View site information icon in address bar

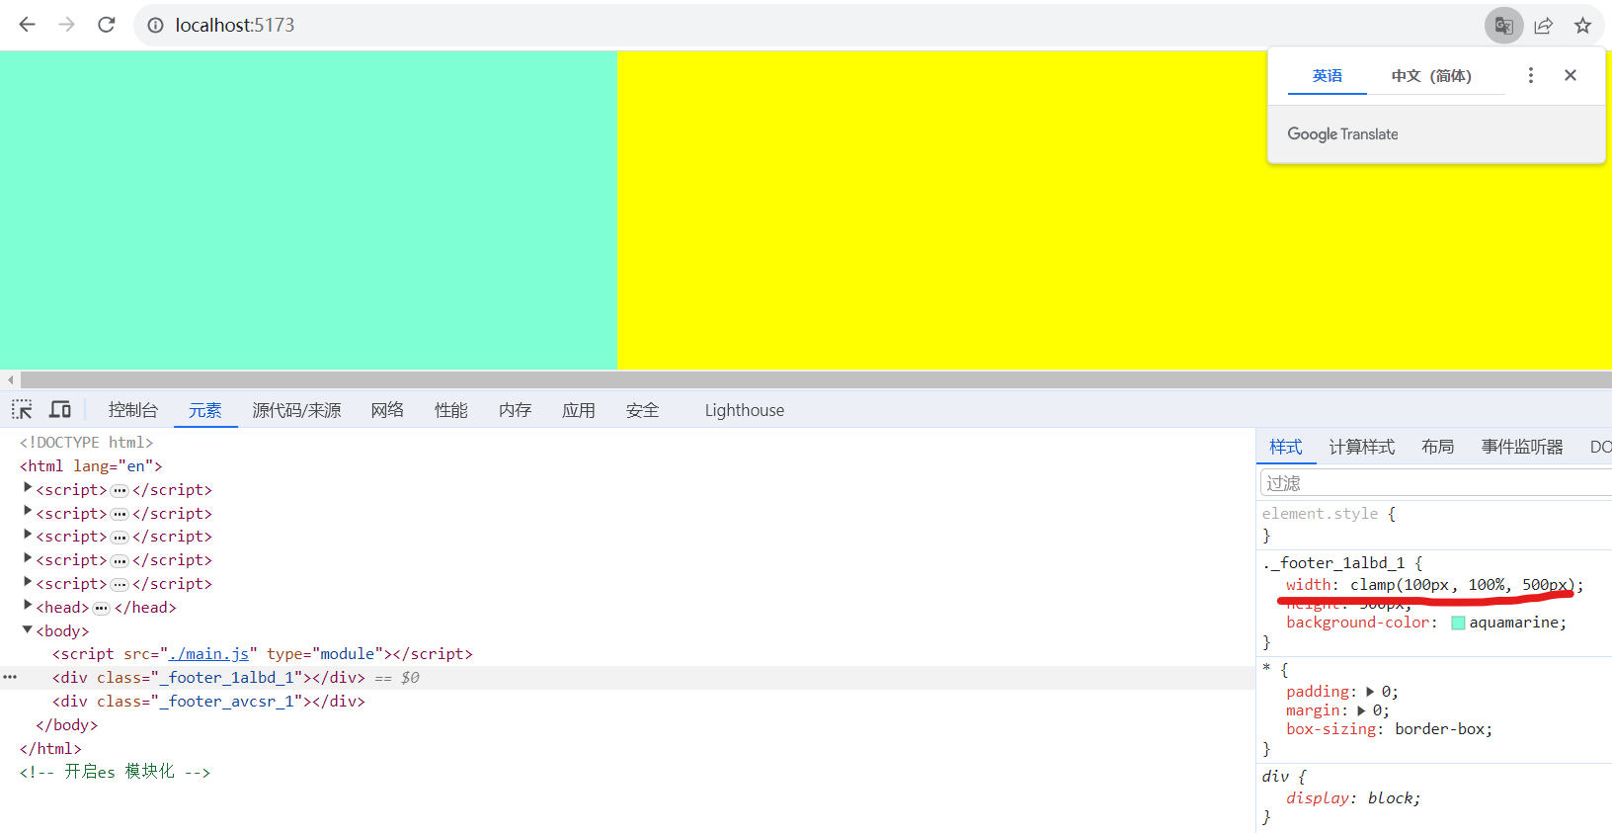click(155, 25)
